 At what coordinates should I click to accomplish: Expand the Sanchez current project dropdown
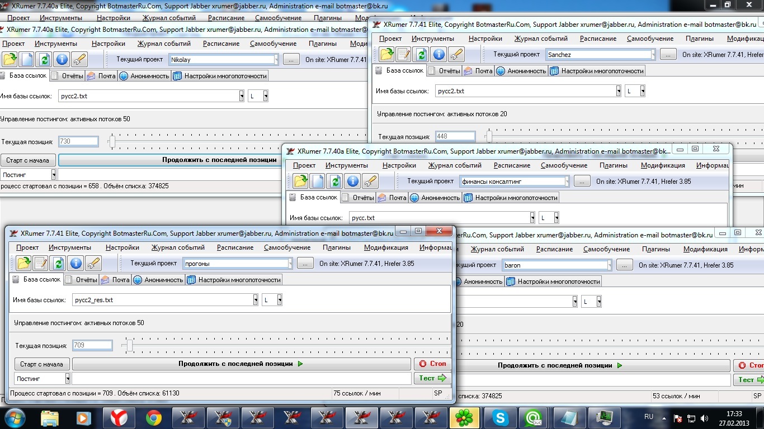pyautogui.click(x=653, y=55)
